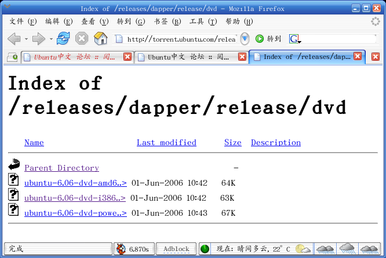Switch to the red-titled Ubuntu中文 论坛 tab
Screen dimensions: 386x258
[x=74, y=57]
